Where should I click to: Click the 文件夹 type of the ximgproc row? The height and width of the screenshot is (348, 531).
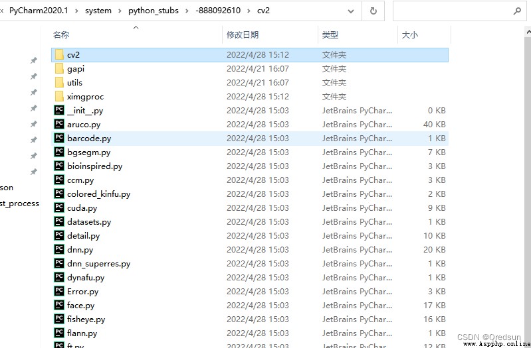click(334, 97)
